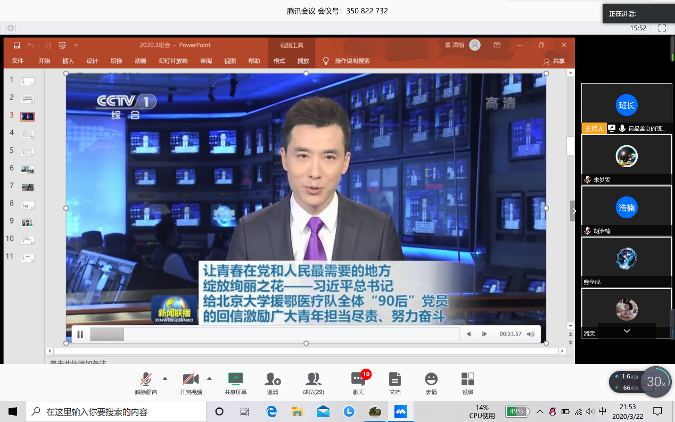Open the 表情 emoji reactions
The width and height of the screenshot is (675, 422).
tap(431, 383)
